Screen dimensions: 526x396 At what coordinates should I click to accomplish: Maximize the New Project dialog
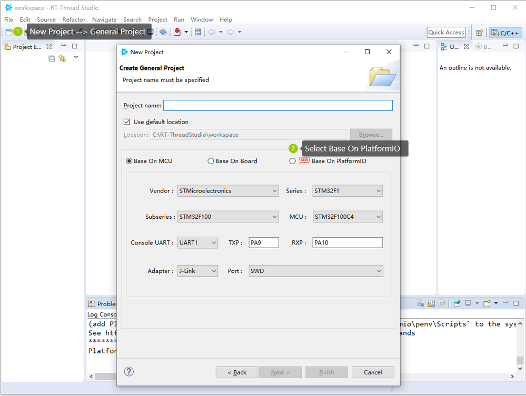point(368,52)
